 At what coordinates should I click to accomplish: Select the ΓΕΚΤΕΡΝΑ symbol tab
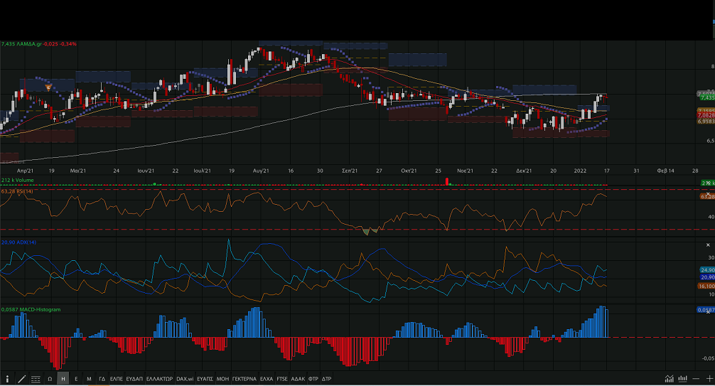coord(244,379)
